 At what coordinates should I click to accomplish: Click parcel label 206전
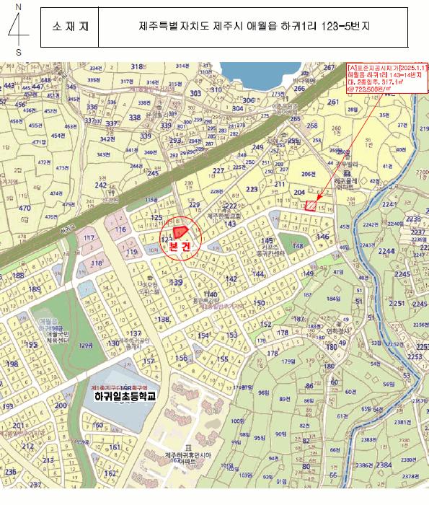[309, 174]
